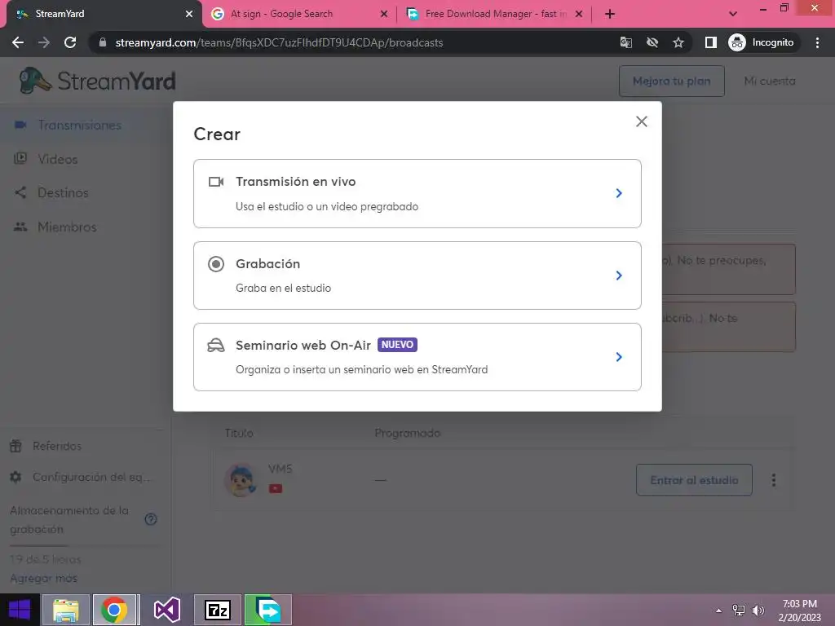Click the VM5 broadcast title
This screenshot has height=626, width=835.
[x=281, y=469]
